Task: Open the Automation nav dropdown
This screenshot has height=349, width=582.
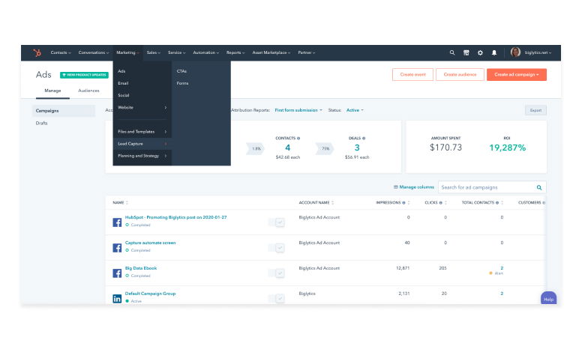Action: point(206,52)
